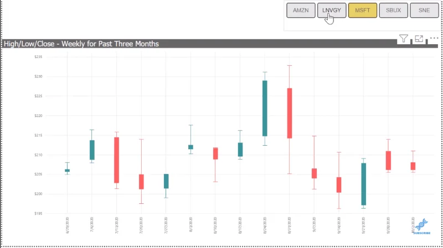Click the red 7/20/2020 candlestick body
443x248 pixels.
[142, 182]
